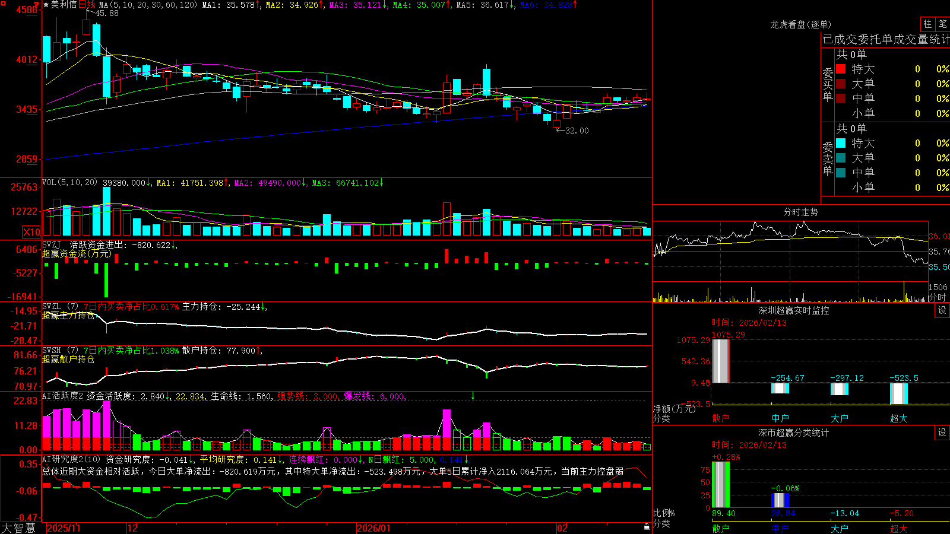Click the AI研究度2(10) indicator label
Viewport: 950px width, 534px height.
pyautogui.click(x=71, y=459)
